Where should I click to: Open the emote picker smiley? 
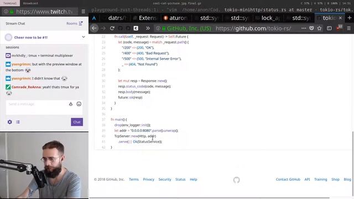coord(79,104)
